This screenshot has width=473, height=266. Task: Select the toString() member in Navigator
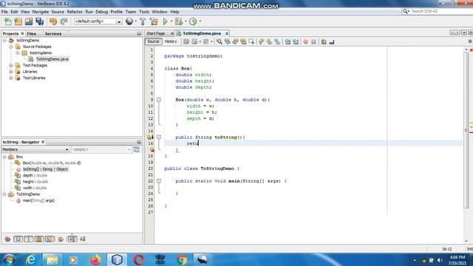[46, 169]
